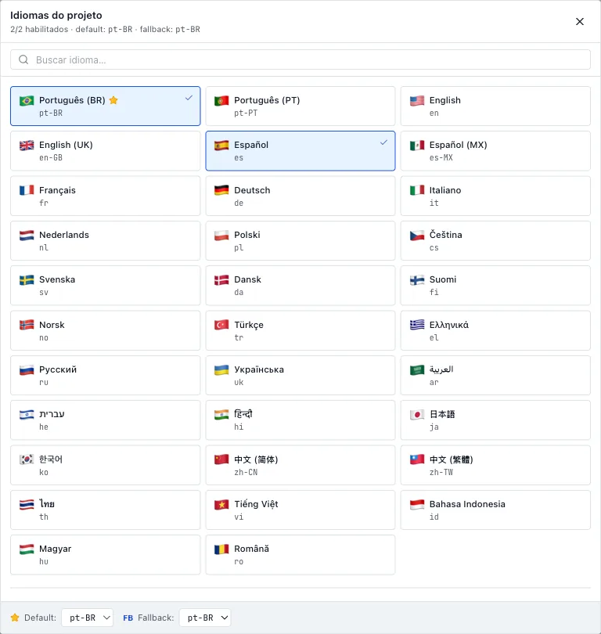This screenshot has height=634, width=601.
Task: Click the '2/2 habilitados' status subtitle
Action: coord(39,29)
